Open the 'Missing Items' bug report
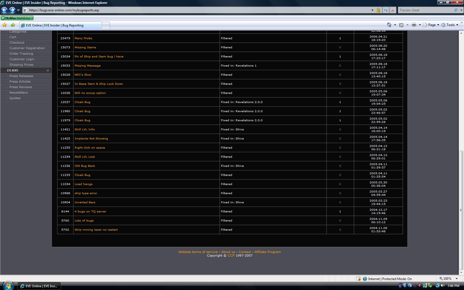464x290 pixels. coord(85,47)
